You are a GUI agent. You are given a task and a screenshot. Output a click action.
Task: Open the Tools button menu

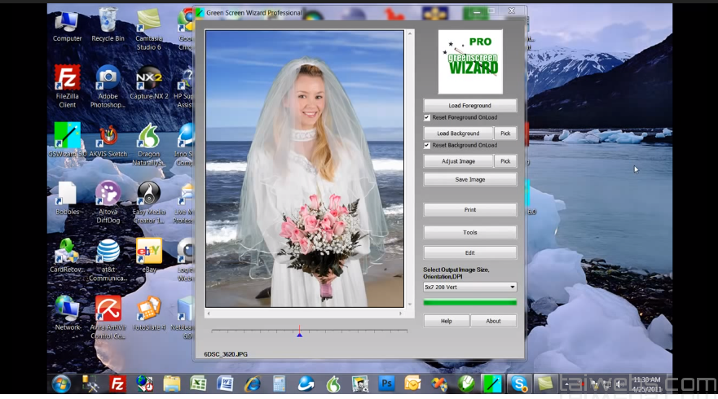pyautogui.click(x=469, y=232)
